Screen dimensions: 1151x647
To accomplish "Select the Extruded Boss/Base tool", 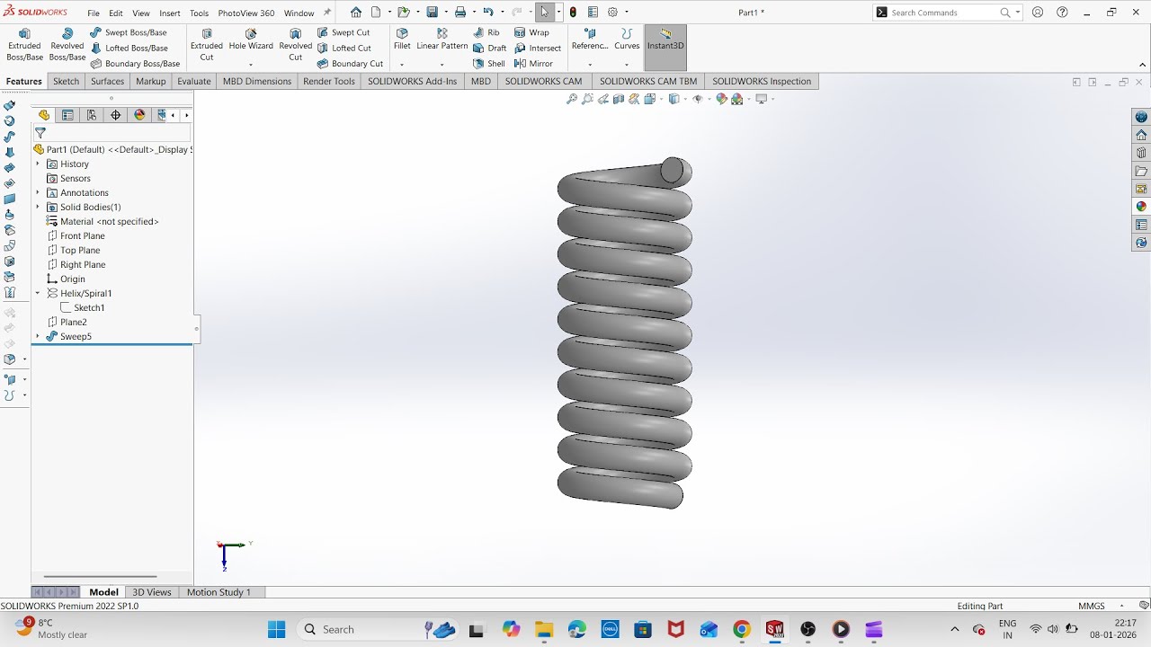I will coord(24,45).
